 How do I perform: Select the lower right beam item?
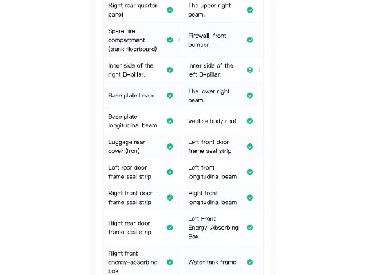223,96
